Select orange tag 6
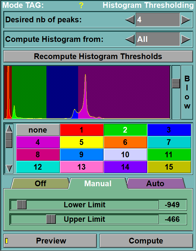 point(125,142)
